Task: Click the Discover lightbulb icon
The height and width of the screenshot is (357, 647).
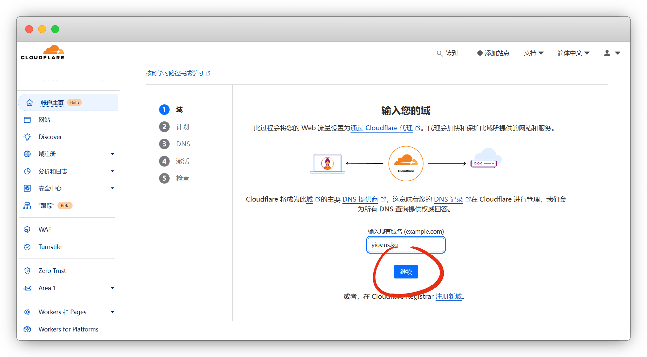Action: pos(27,137)
